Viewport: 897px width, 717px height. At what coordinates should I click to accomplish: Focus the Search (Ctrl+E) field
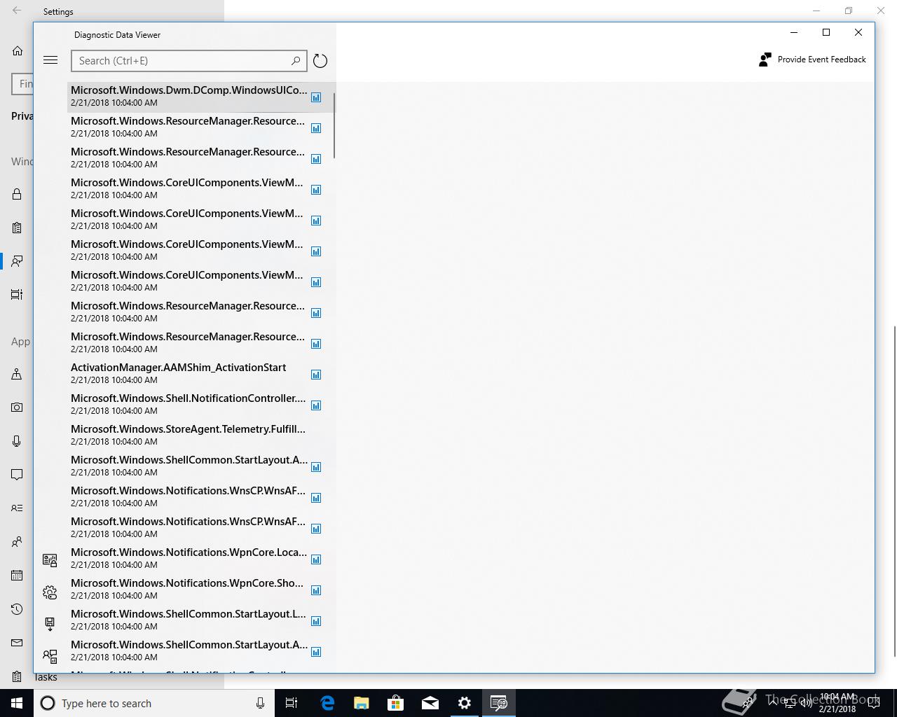(189, 61)
